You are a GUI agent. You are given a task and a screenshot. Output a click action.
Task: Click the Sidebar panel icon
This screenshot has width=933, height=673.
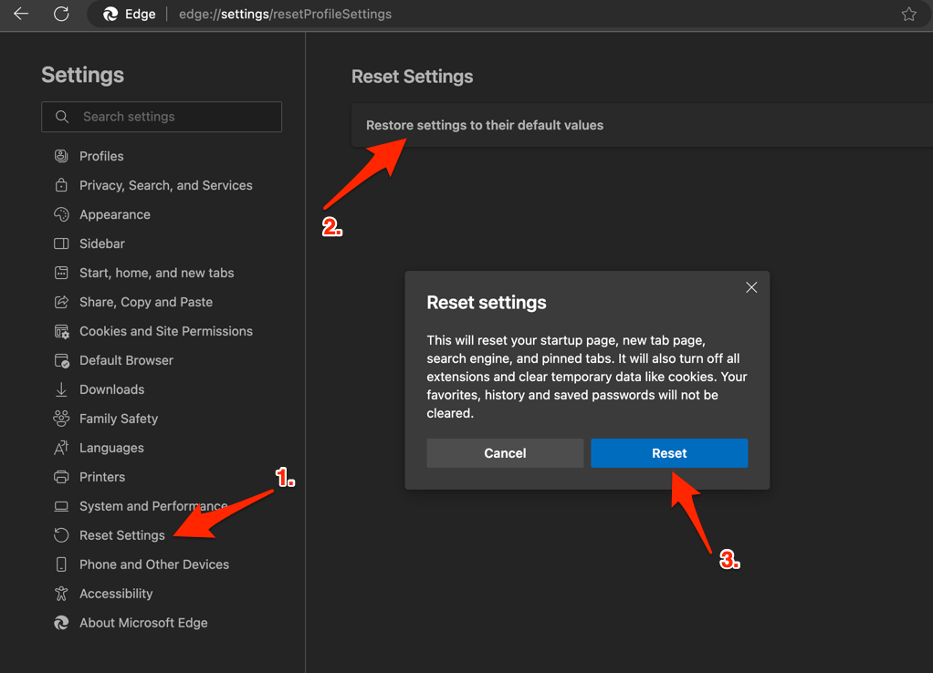pos(62,243)
